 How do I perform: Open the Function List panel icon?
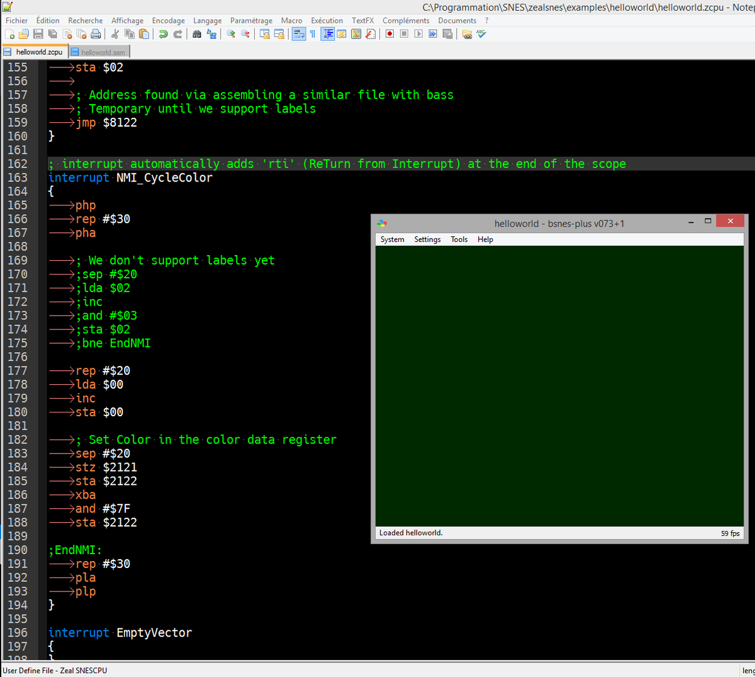[x=371, y=34]
